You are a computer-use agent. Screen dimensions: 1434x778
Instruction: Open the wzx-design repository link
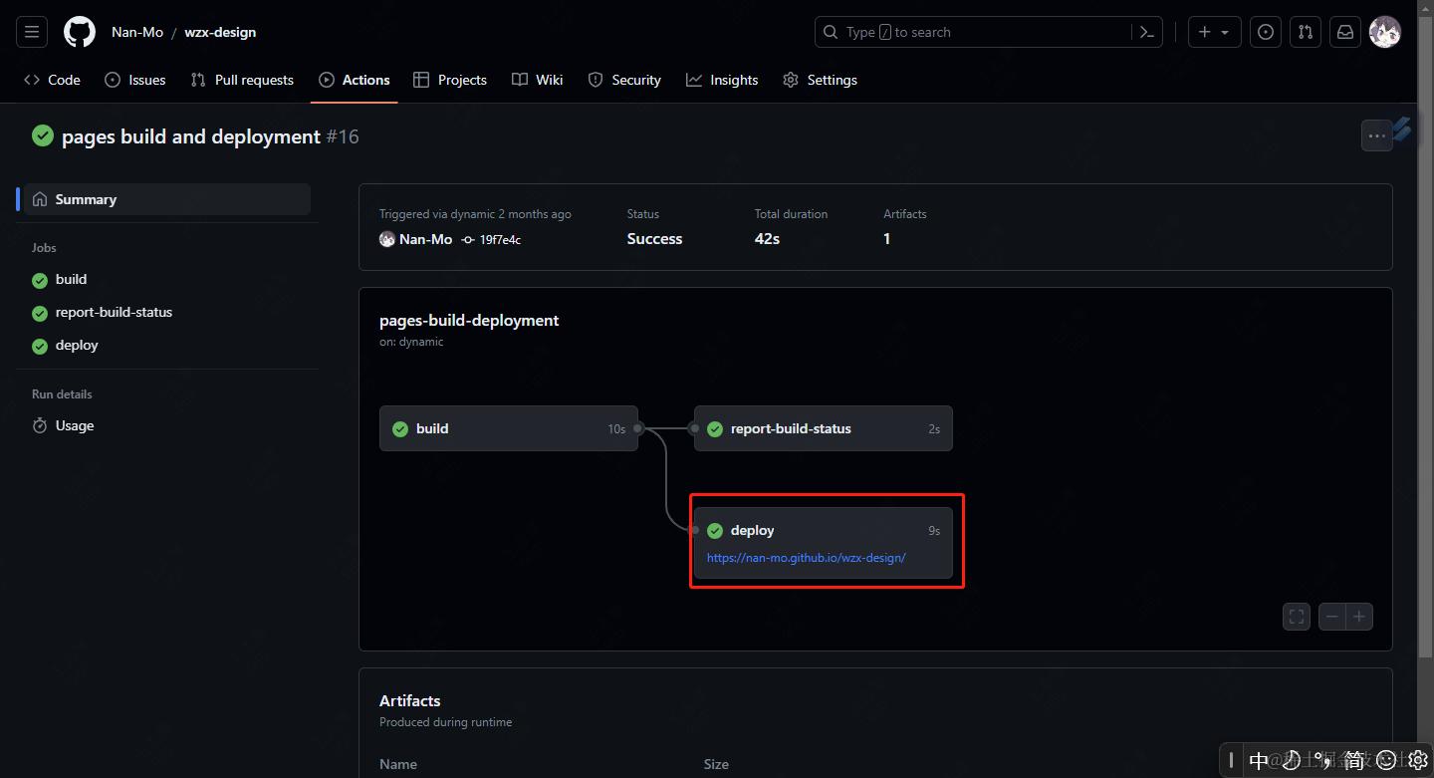[220, 32]
